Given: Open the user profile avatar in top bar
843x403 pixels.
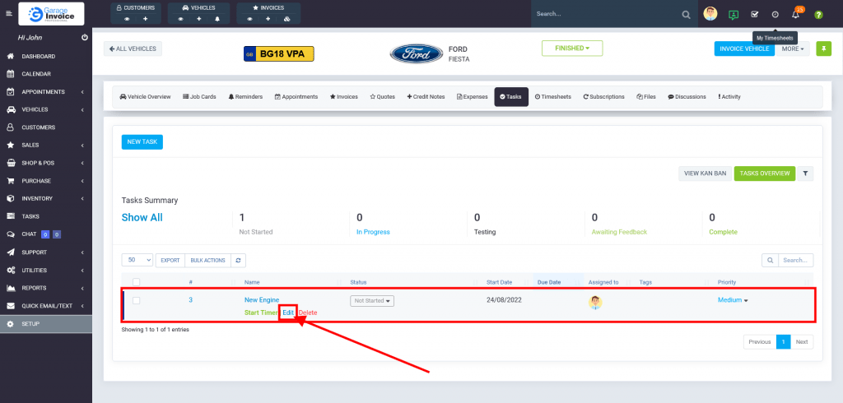Looking at the screenshot, I should point(710,14).
